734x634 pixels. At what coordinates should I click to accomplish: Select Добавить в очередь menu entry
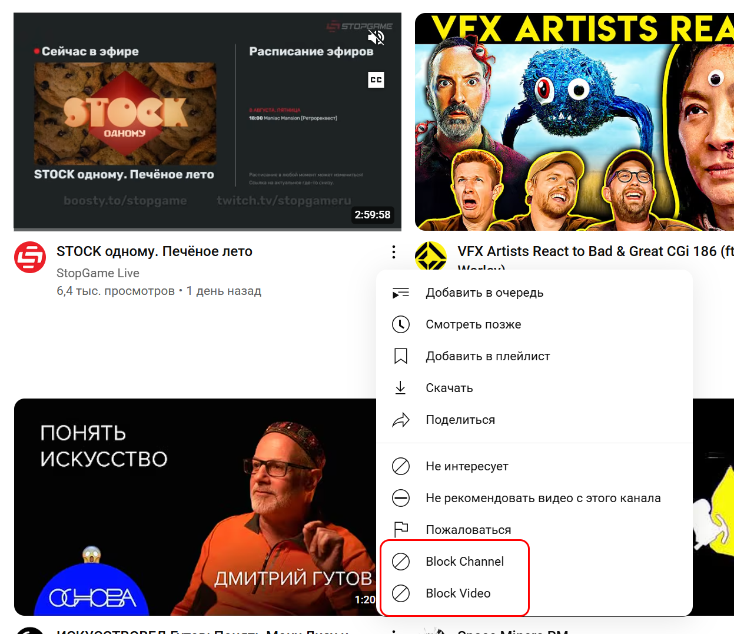[534, 293]
